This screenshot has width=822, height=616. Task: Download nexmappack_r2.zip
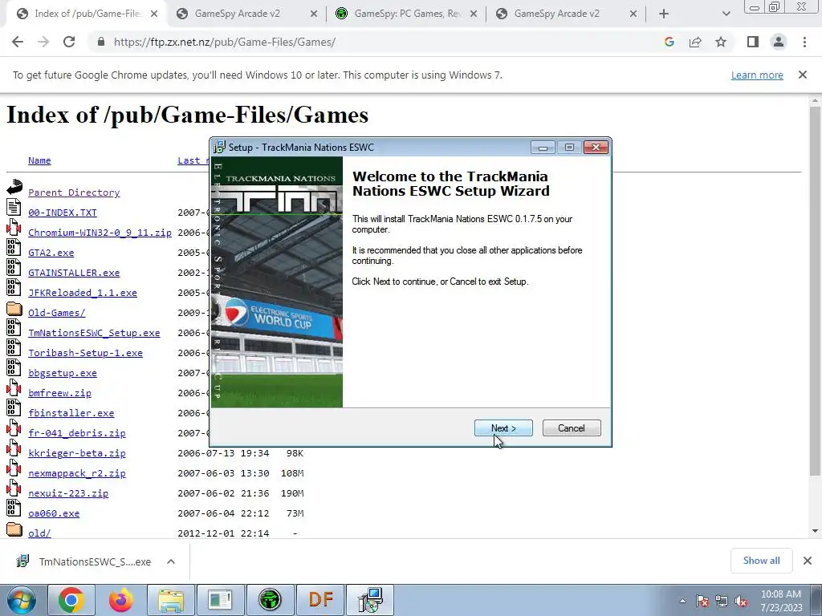pos(76,473)
